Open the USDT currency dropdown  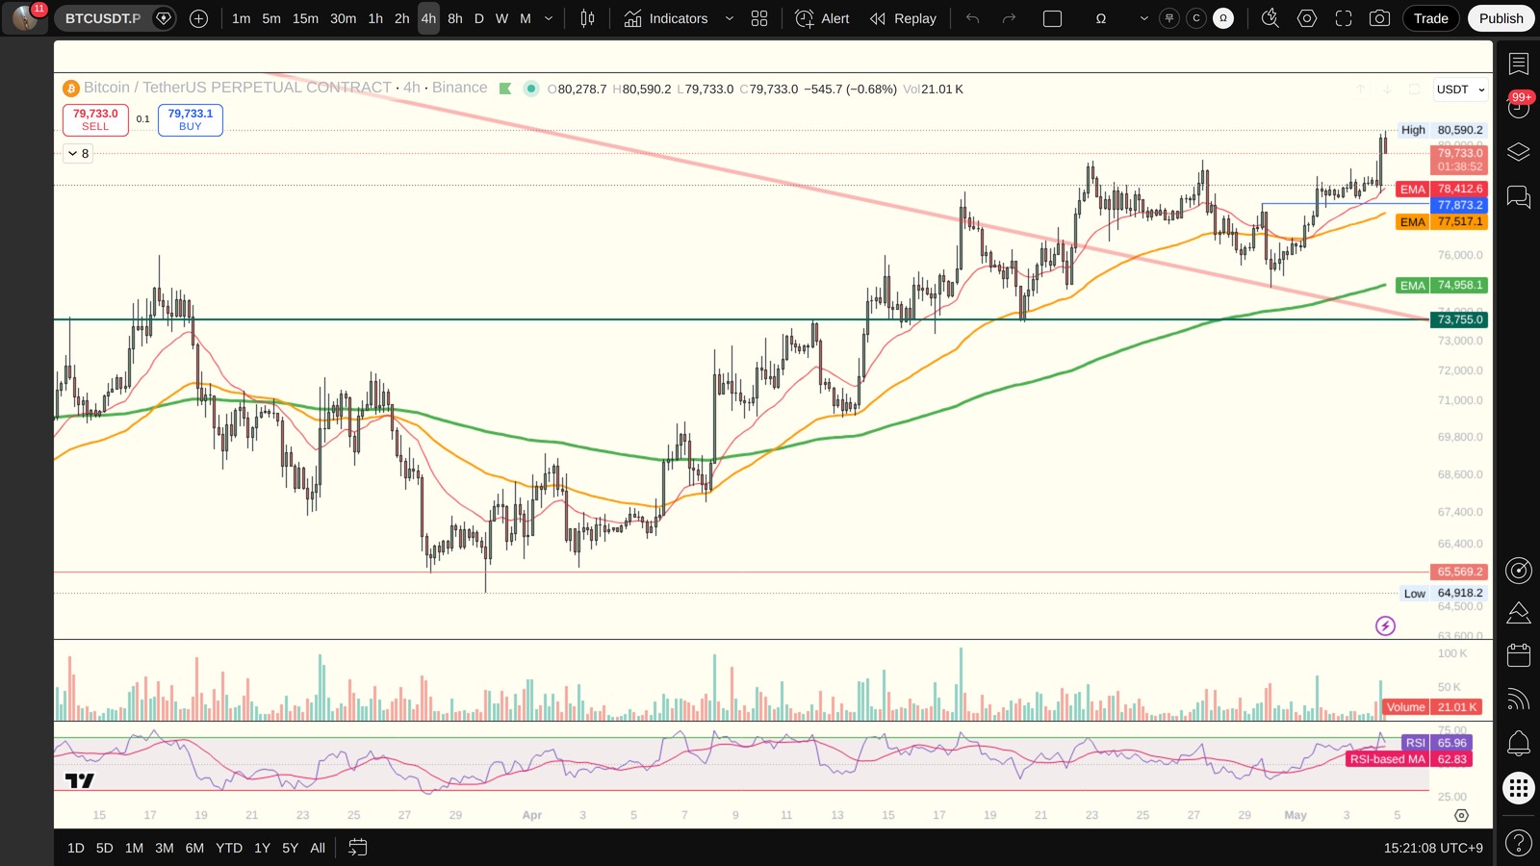(x=1460, y=89)
